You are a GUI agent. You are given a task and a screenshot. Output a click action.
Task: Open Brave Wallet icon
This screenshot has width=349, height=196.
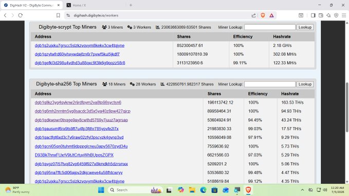pos(321,15)
